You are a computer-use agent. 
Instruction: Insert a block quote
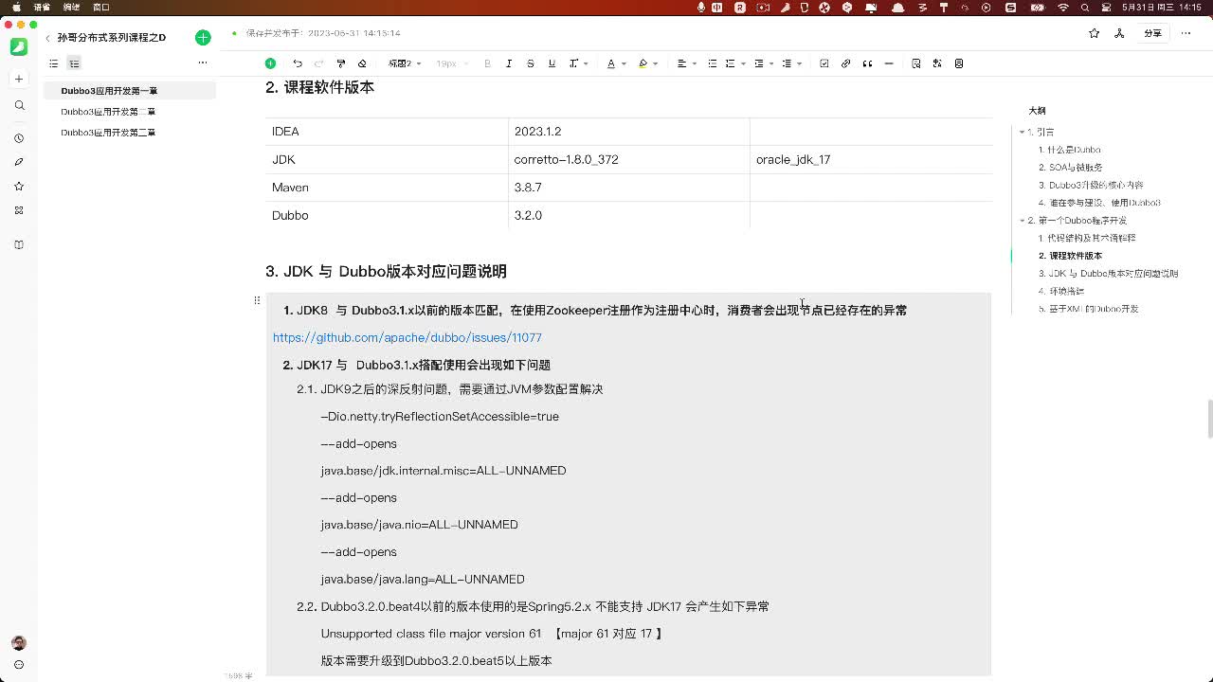tap(867, 63)
